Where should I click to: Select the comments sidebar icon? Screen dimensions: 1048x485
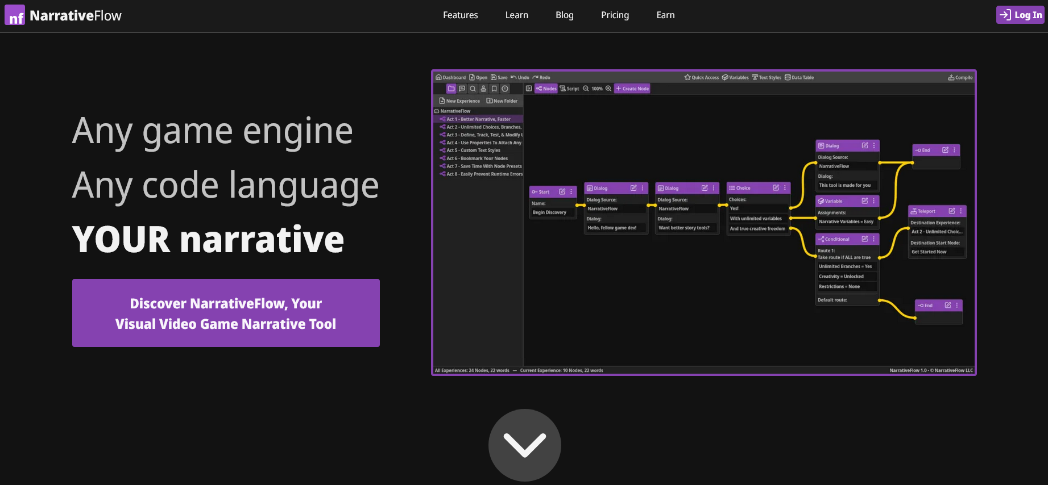462,89
